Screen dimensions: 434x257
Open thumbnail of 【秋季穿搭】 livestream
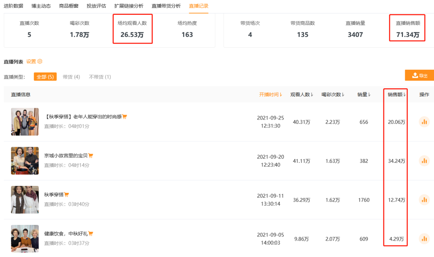click(x=25, y=121)
